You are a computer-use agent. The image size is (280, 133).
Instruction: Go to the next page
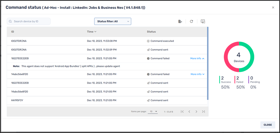[196, 112]
